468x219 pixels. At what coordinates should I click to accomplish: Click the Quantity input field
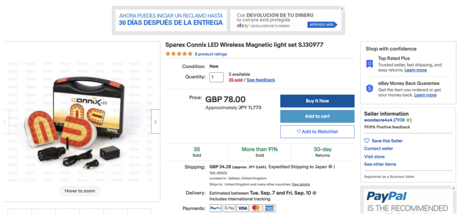(x=216, y=77)
